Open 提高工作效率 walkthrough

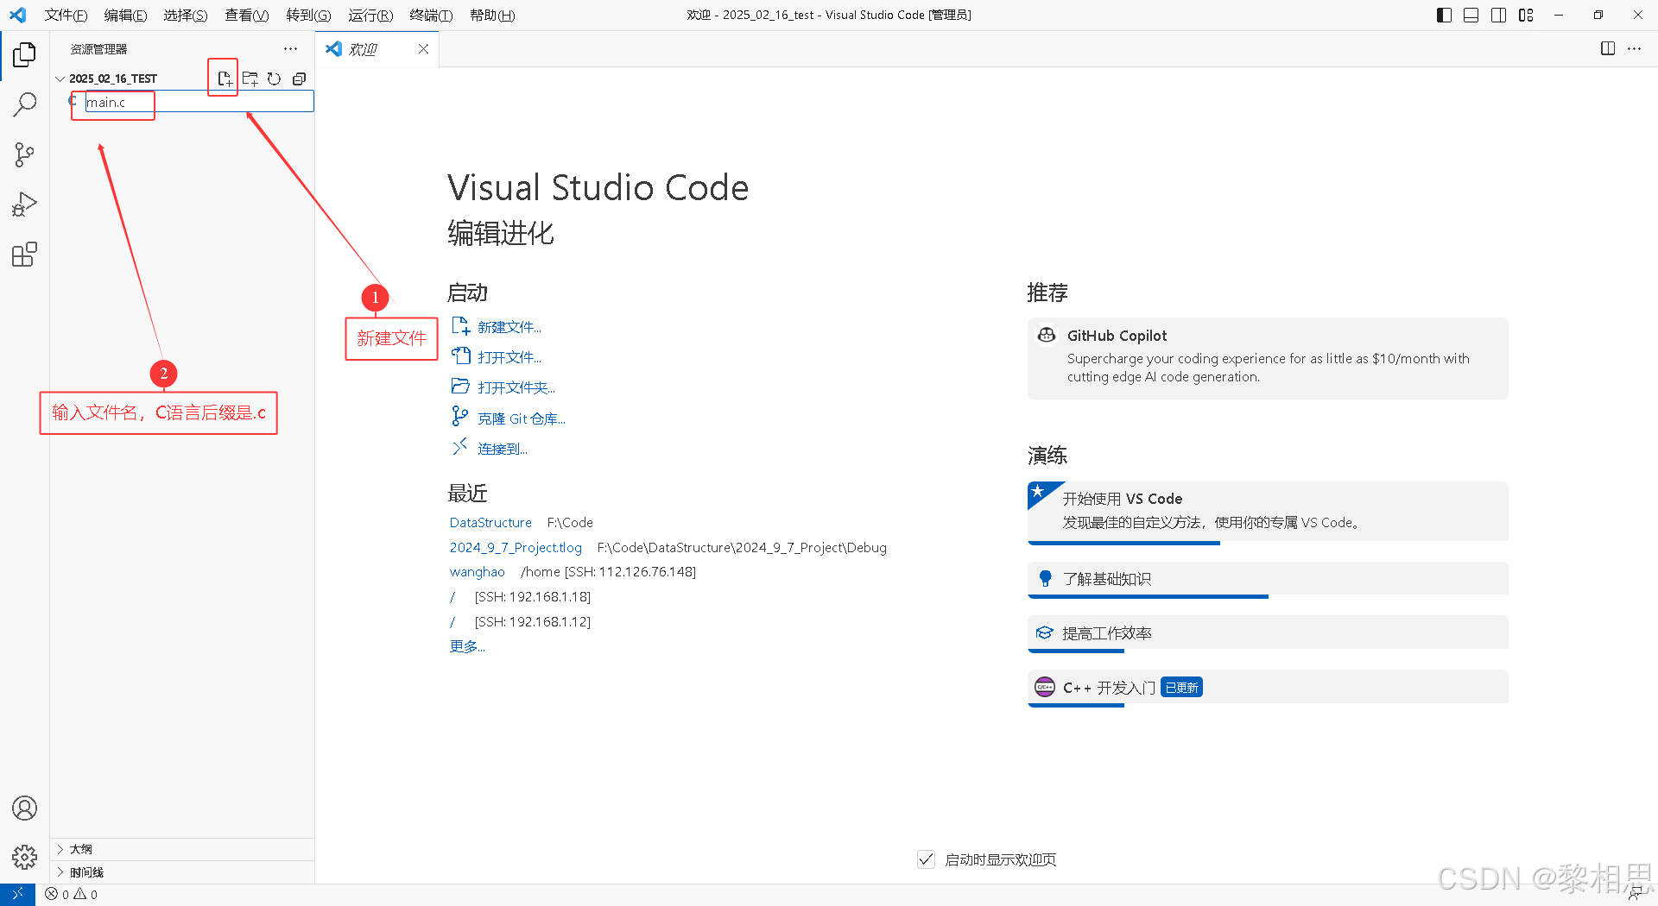pos(1268,633)
